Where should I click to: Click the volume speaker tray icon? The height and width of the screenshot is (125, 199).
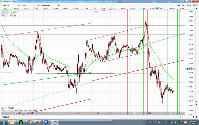click(172, 122)
